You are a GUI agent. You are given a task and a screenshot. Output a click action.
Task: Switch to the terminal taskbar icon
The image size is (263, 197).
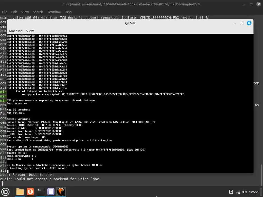[x=40, y=192]
